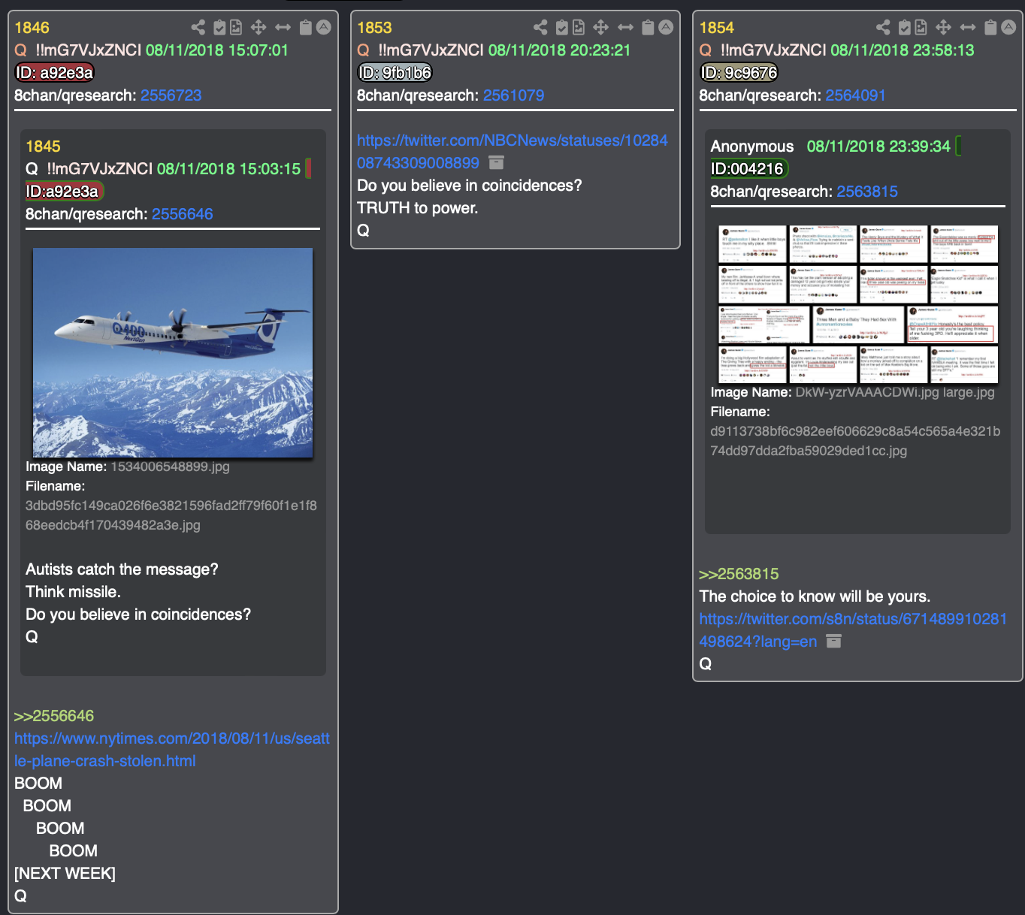Click timestamp 08/11/2018 23:39:34

(x=878, y=146)
